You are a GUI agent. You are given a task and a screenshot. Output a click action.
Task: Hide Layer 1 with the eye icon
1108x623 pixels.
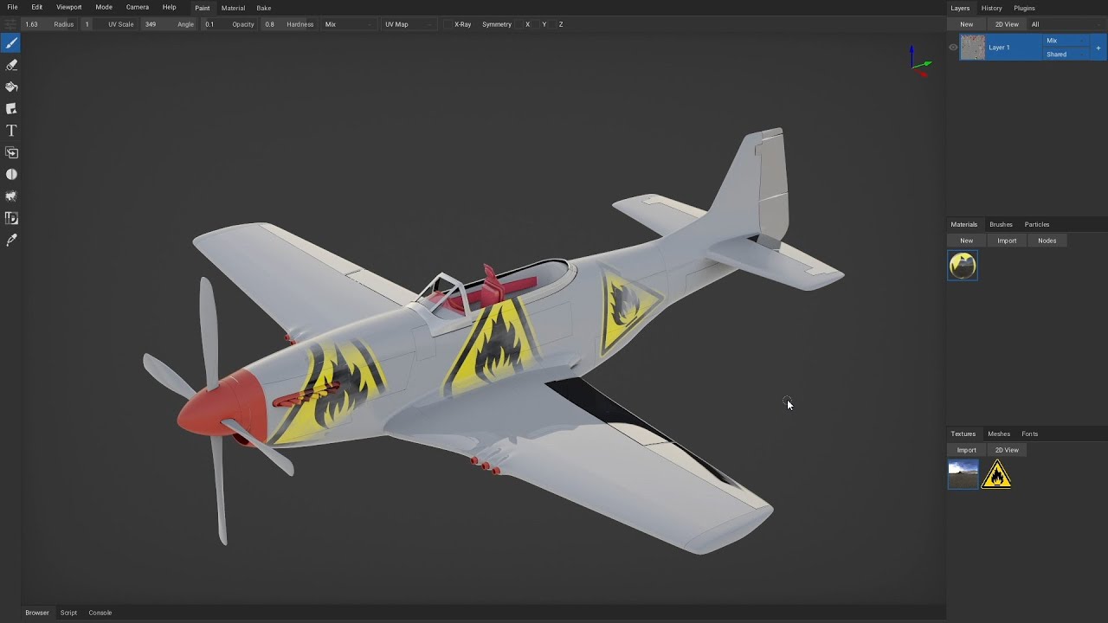point(953,48)
